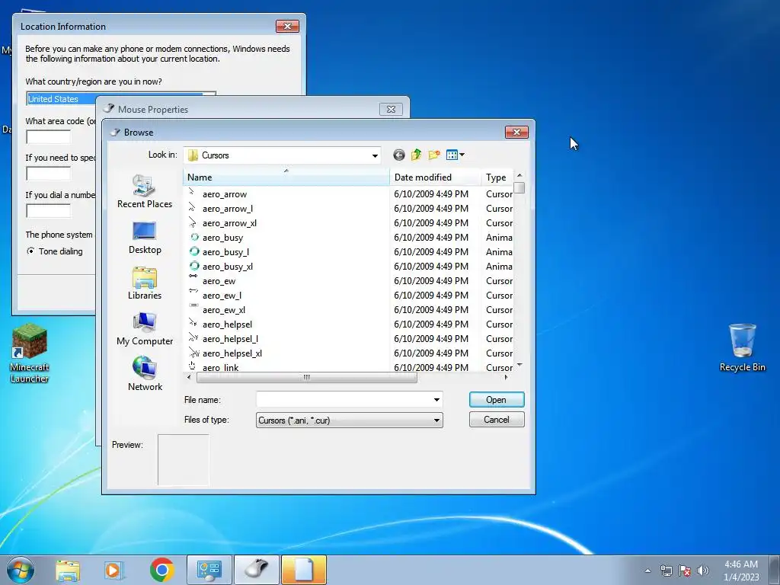Viewport: 780px width, 585px height.
Task: Click the horizontal scrollbar thumb in file list
Action: (x=306, y=378)
